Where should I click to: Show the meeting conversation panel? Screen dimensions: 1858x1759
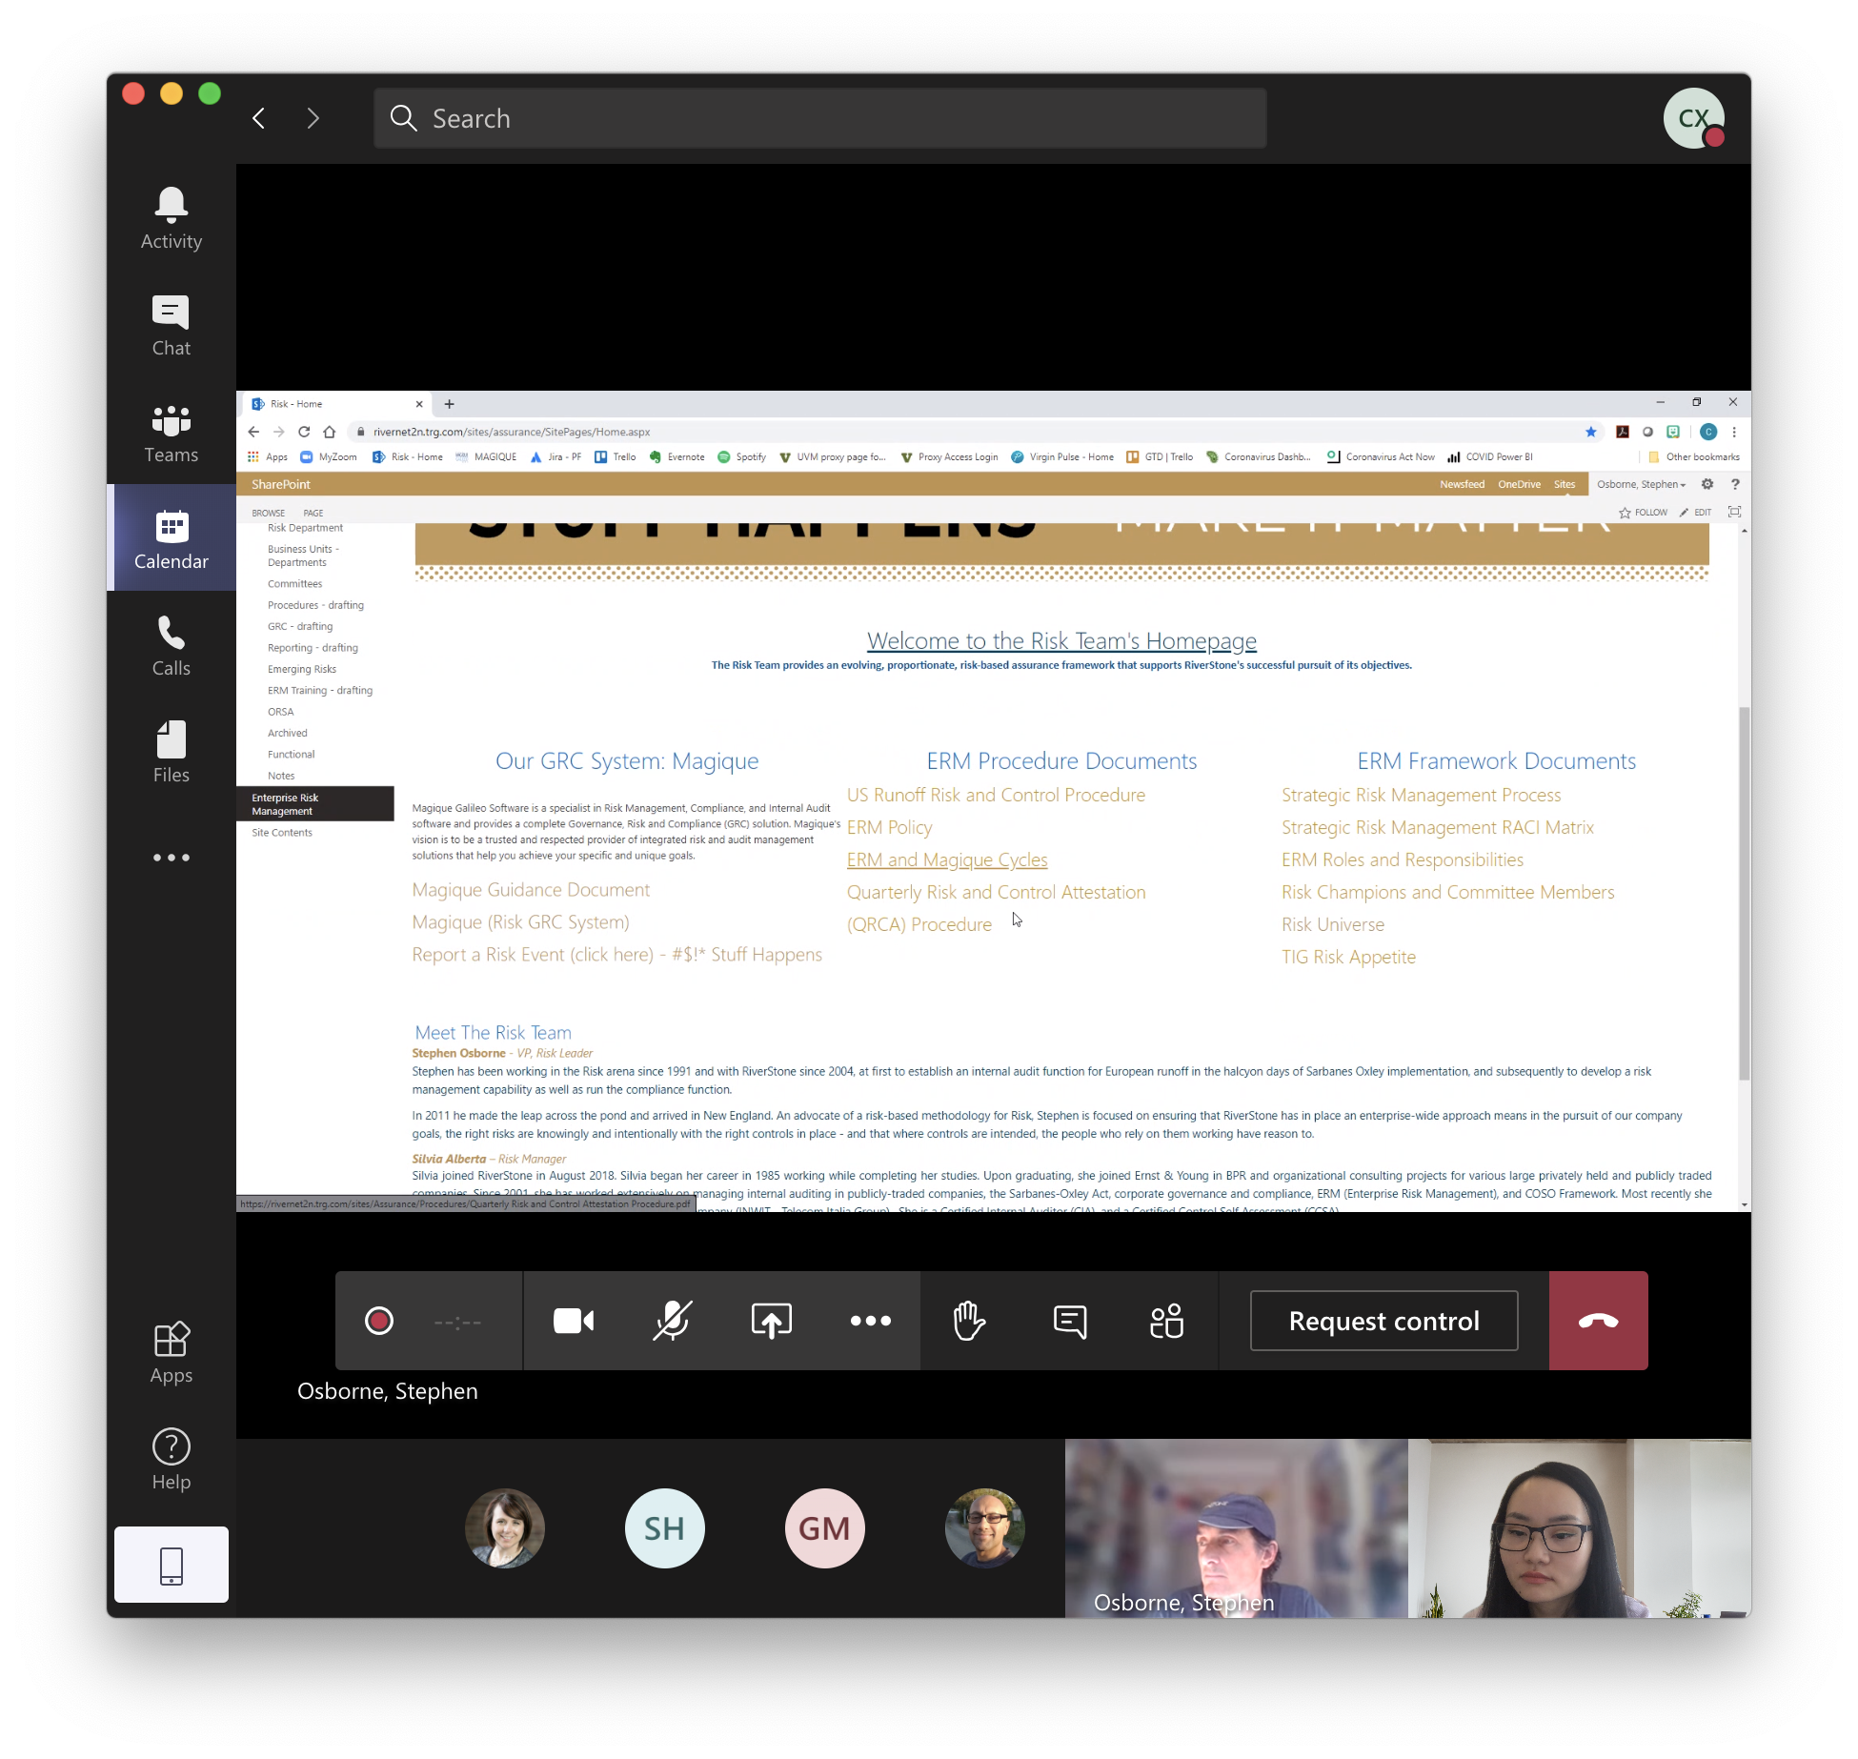pyautogui.click(x=1069, y=1321)
